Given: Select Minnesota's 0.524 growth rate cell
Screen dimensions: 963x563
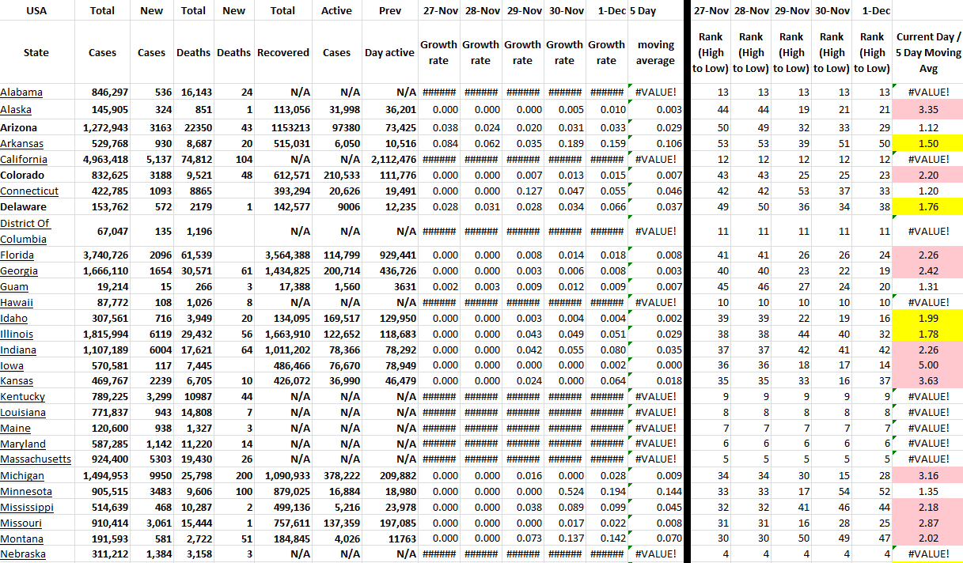Looking at the screenshot, I should click(x=564, y=492).
